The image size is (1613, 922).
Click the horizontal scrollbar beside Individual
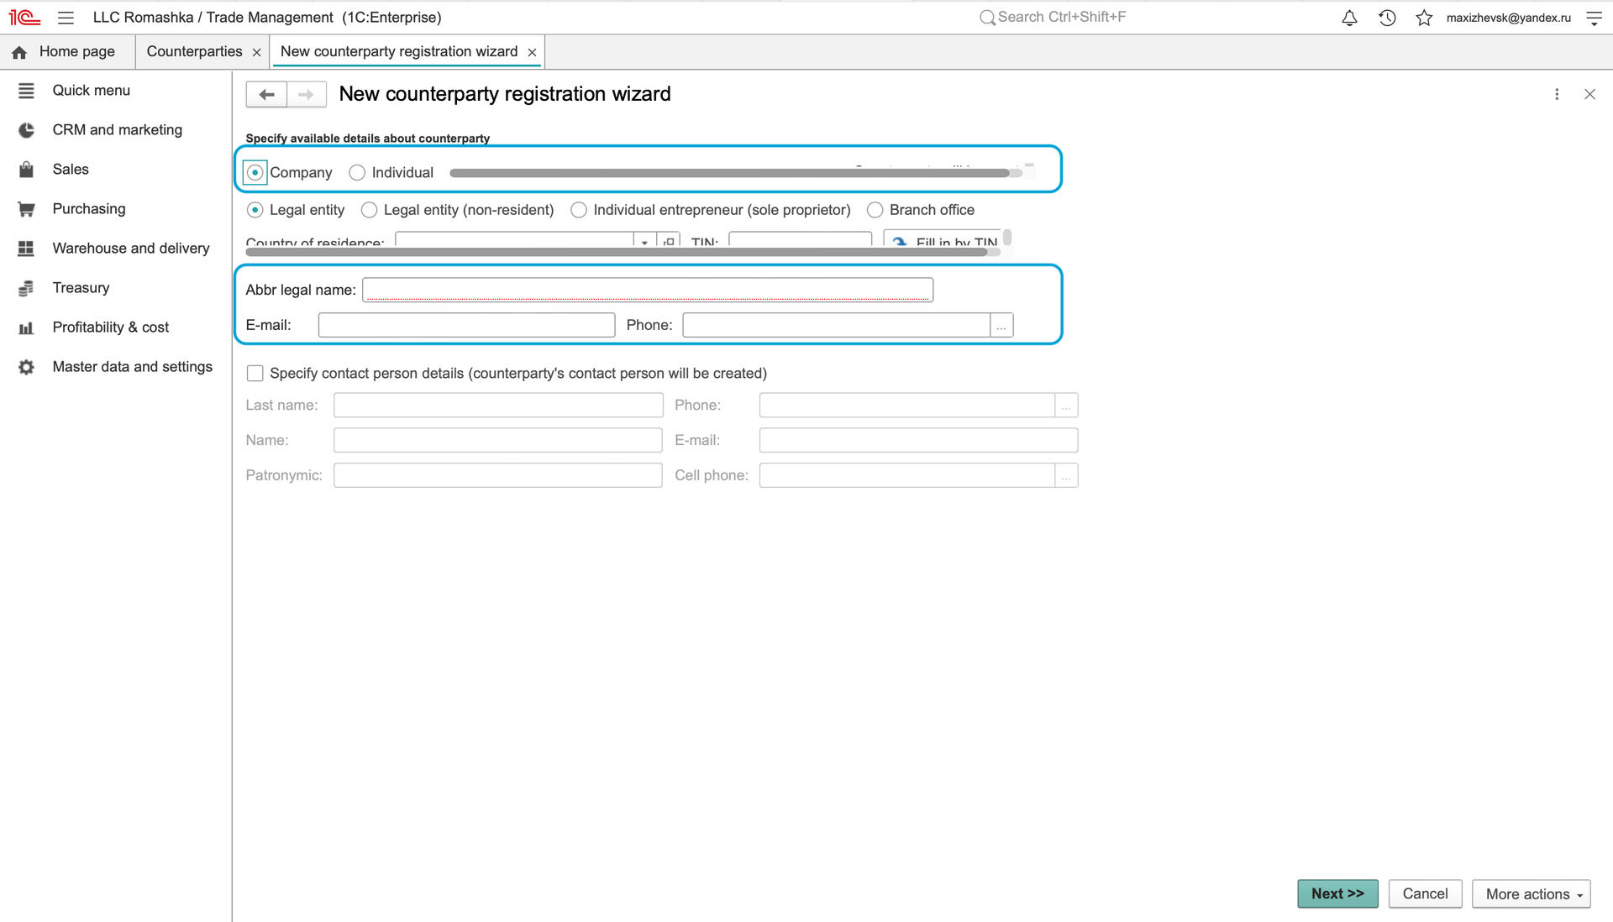tap(729, 173)
